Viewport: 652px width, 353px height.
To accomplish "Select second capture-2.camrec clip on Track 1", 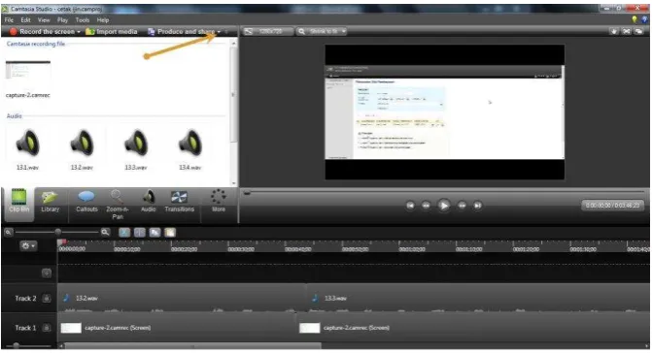I will (473, 328).
